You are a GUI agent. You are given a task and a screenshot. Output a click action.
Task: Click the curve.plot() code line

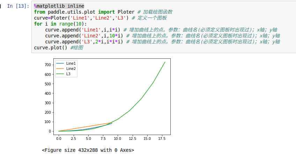click(59, 48)
